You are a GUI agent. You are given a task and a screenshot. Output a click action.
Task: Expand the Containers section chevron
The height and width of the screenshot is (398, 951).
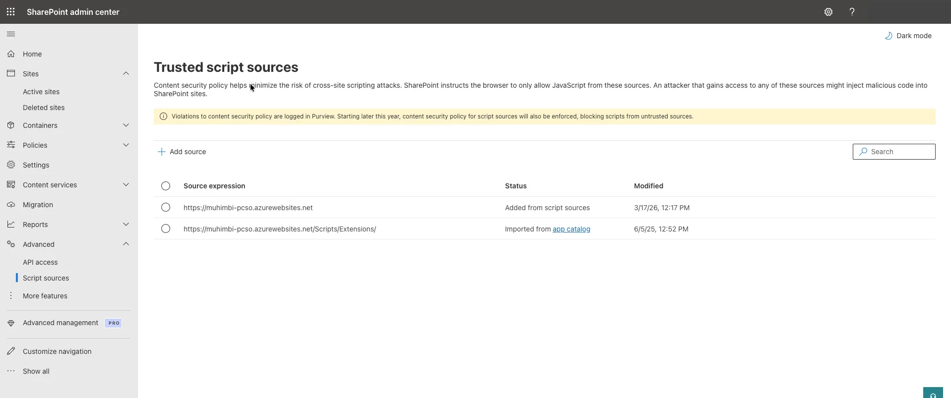tap(126, 125)
